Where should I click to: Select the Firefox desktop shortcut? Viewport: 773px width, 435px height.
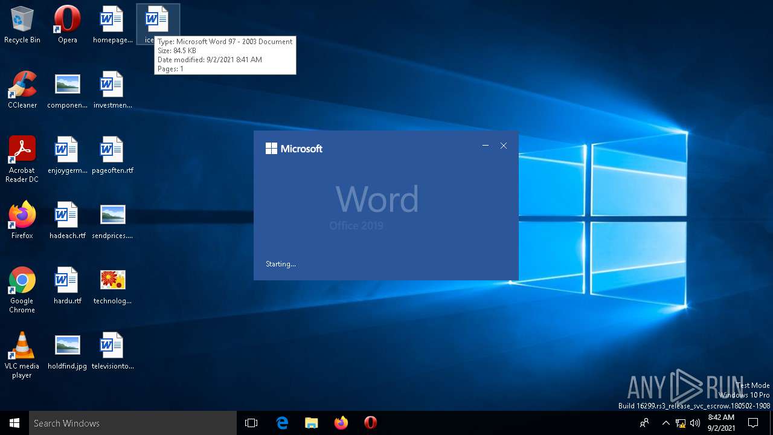pos(22,221)
